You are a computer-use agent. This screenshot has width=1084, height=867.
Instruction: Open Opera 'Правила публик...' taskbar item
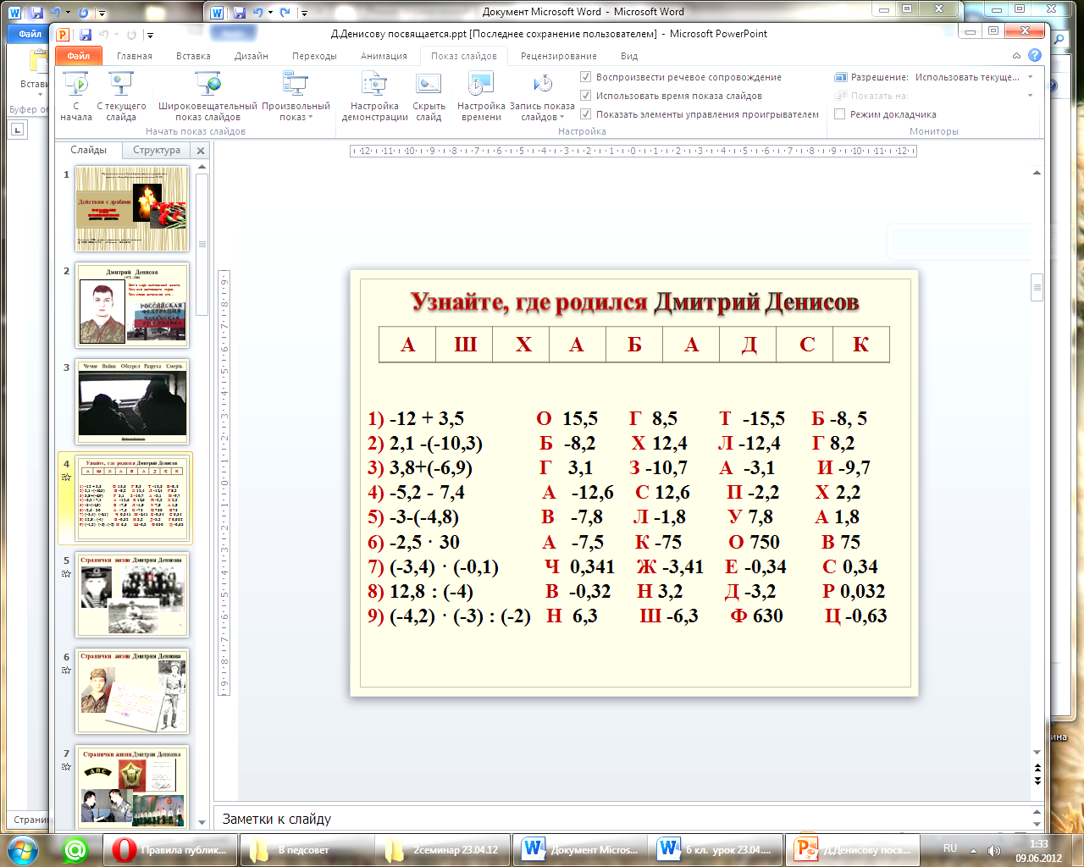coord(169,849)
